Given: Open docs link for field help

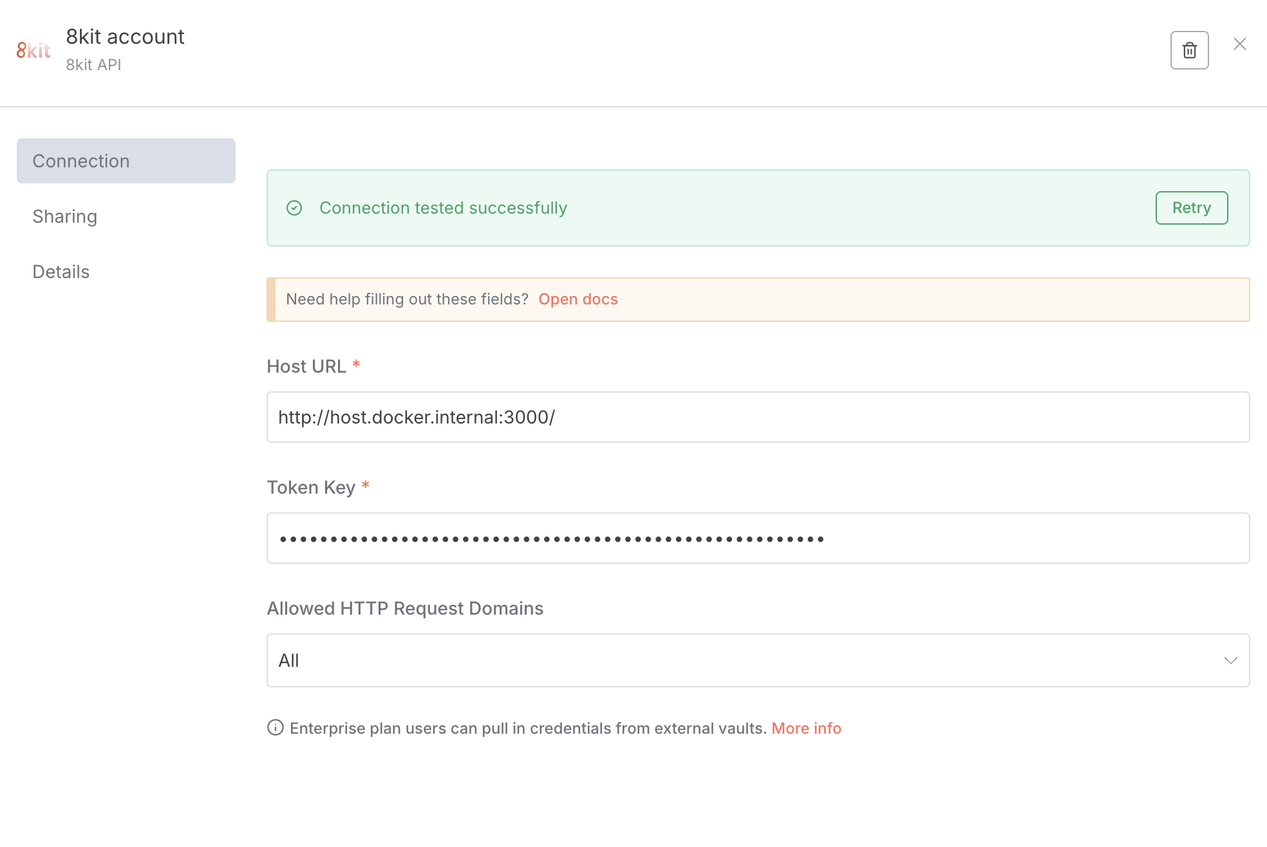Looking at the screenshot, I should tap(578, 299).
